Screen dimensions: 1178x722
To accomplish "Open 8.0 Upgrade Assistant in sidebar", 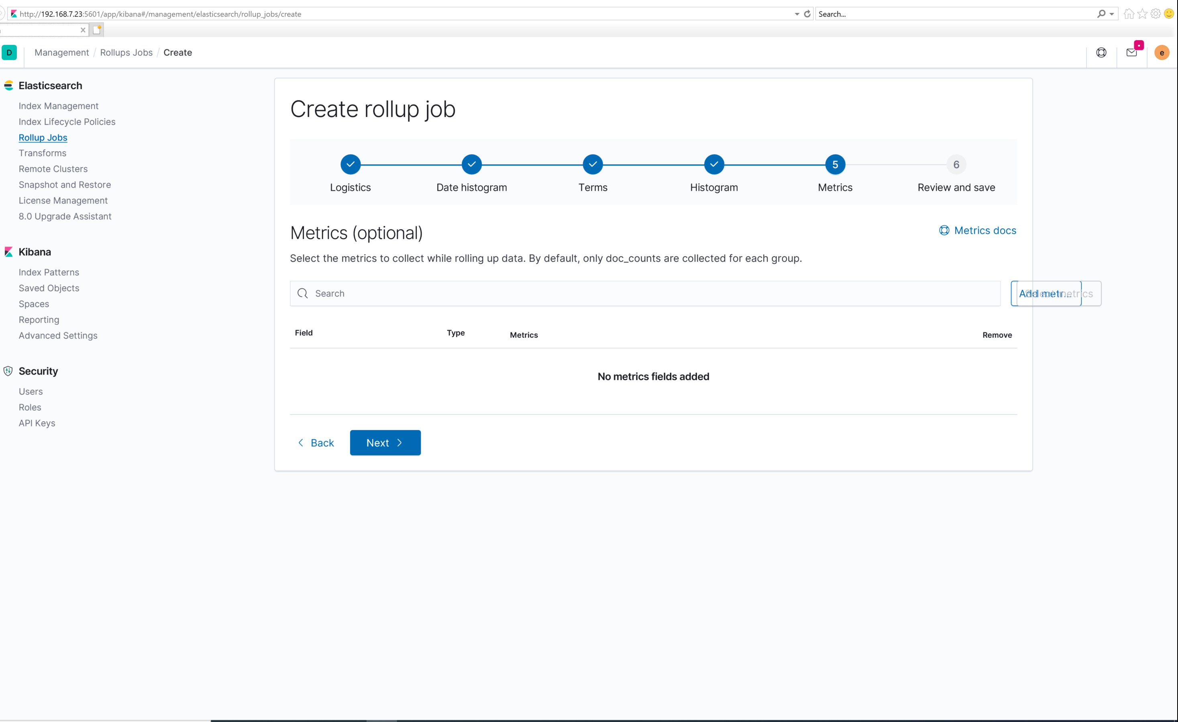I will [x=65, y=216].
